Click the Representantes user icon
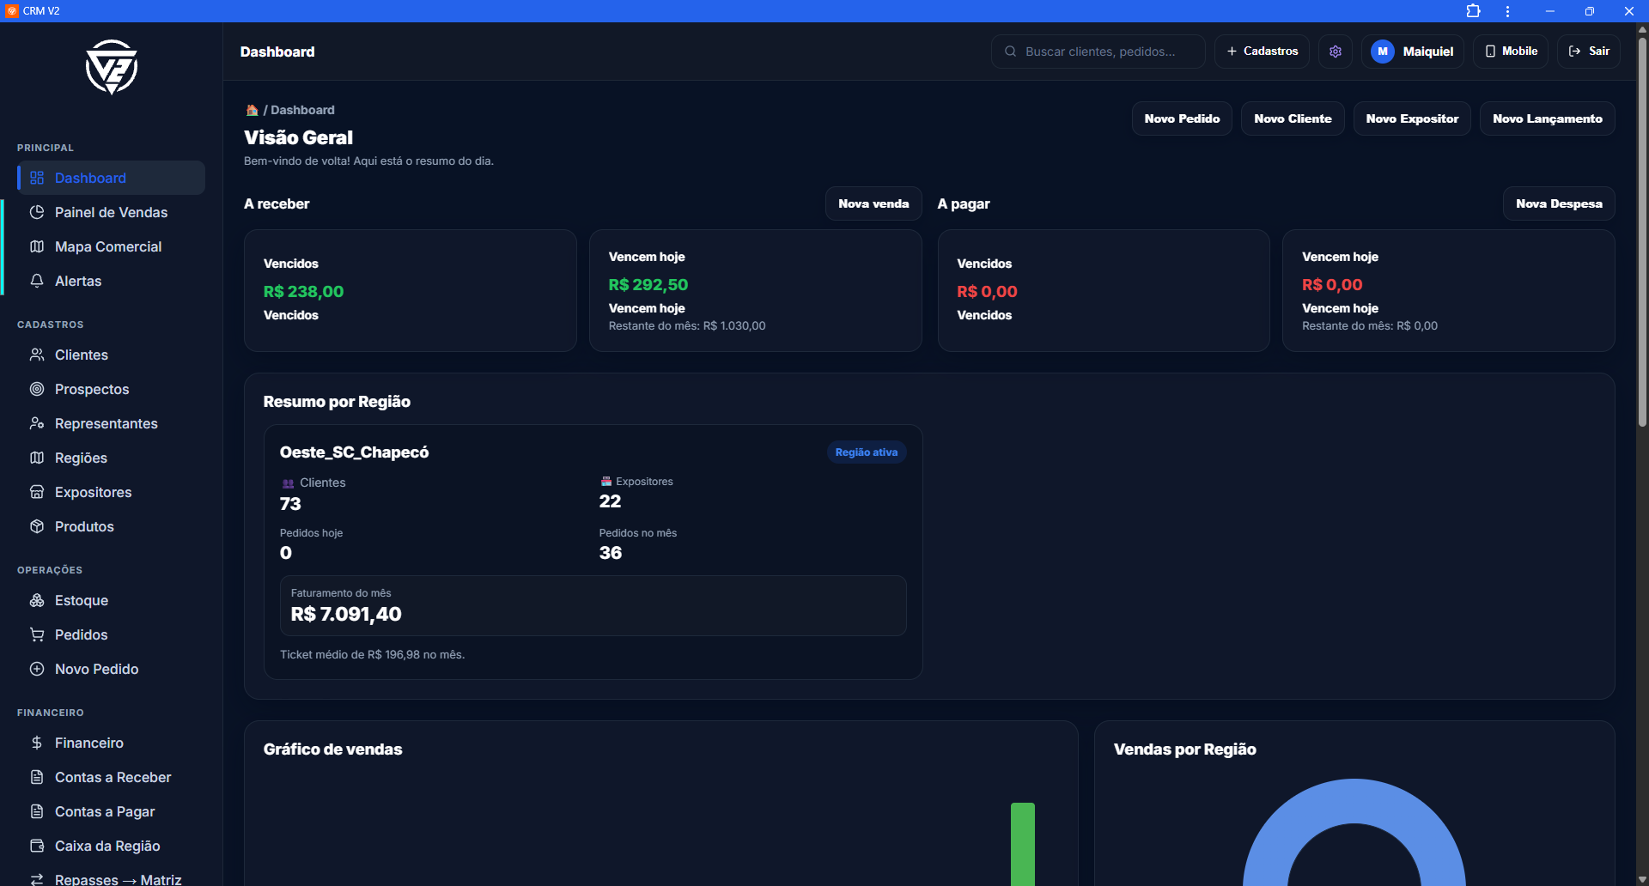 point(37,423)
